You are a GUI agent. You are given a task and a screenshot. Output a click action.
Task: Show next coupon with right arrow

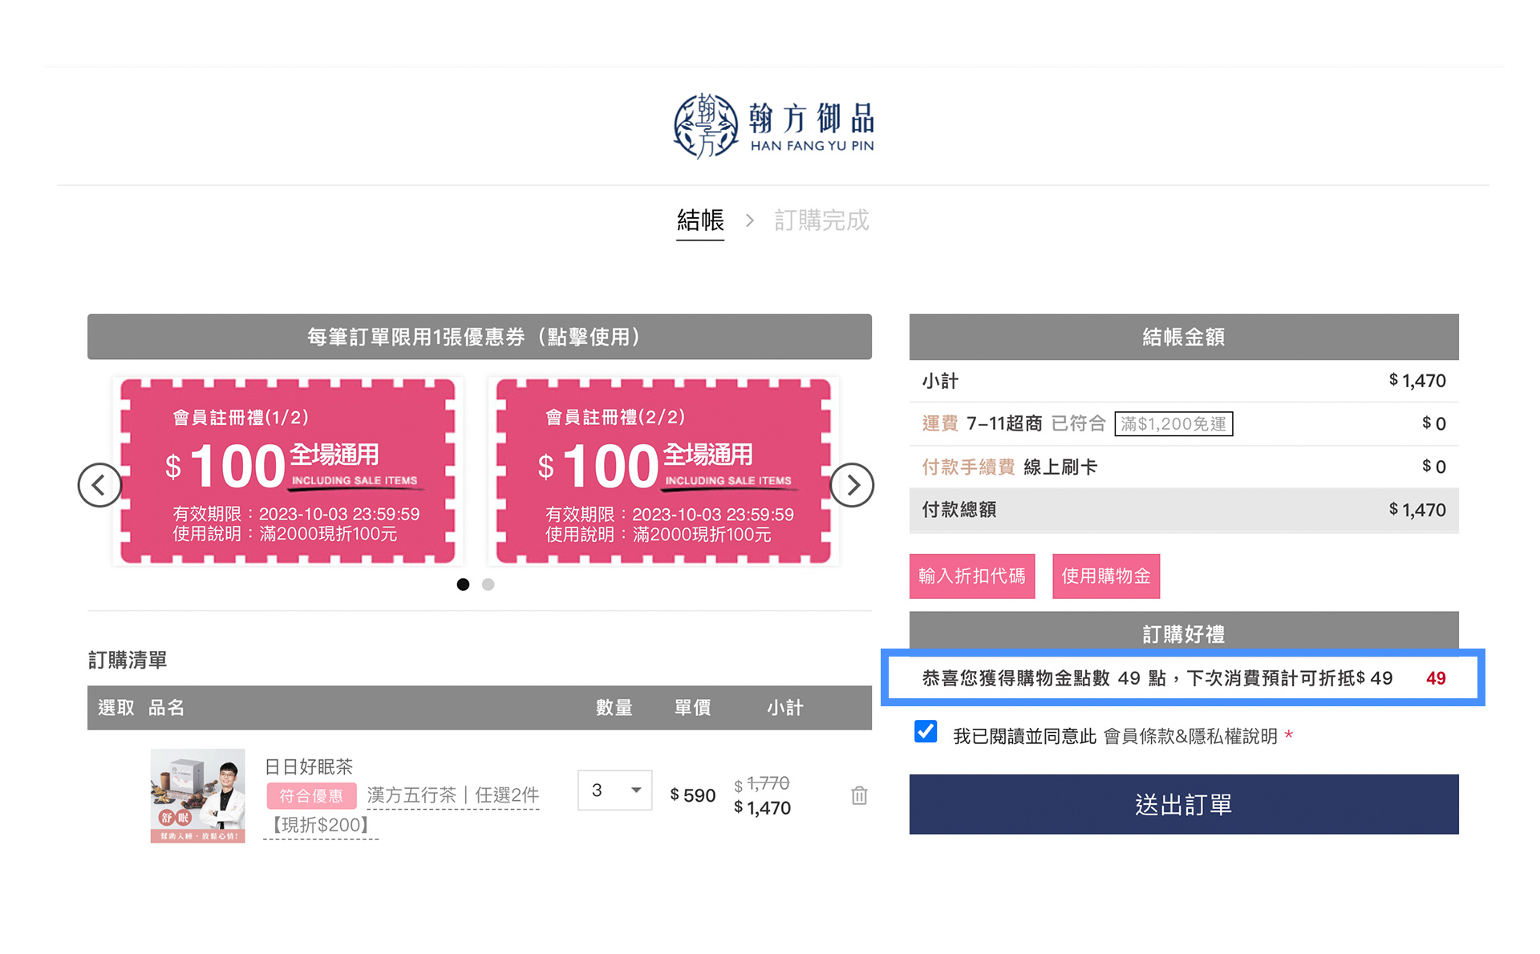pos(852,485)
